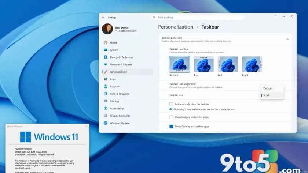The width and height of the screenshot is (308, 173).
Task: Click the Find a setting search box
Action: coord(198,18)
